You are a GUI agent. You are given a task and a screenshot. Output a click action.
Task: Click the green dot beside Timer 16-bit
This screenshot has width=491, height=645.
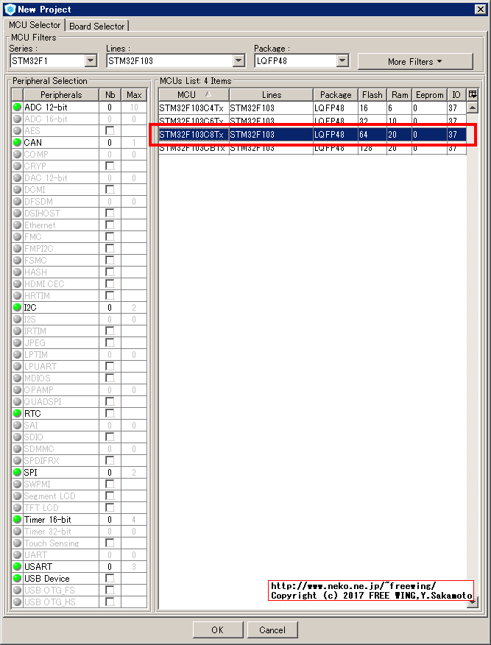[x=17, y=520]
